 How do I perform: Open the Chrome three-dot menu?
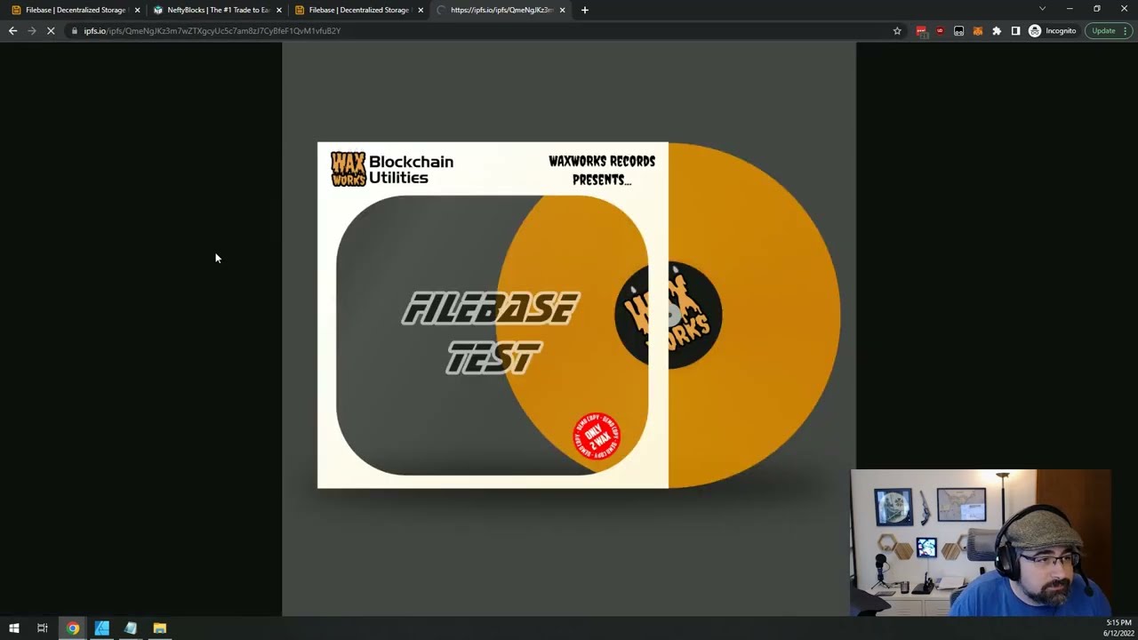(1126, 31)
